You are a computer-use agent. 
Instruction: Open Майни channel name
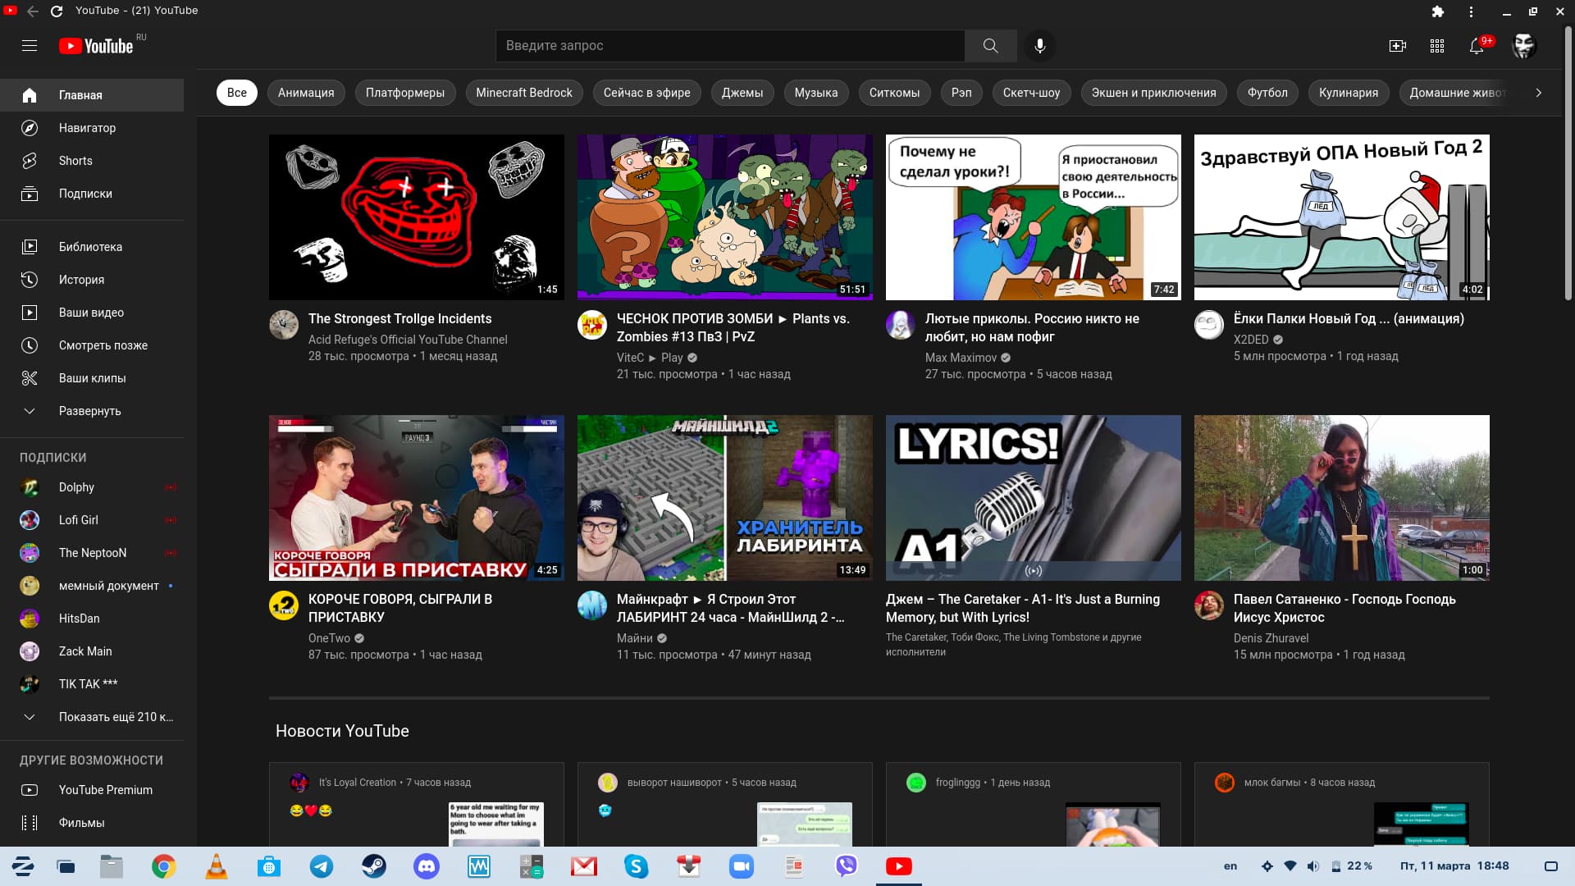[x=635, y=638]
